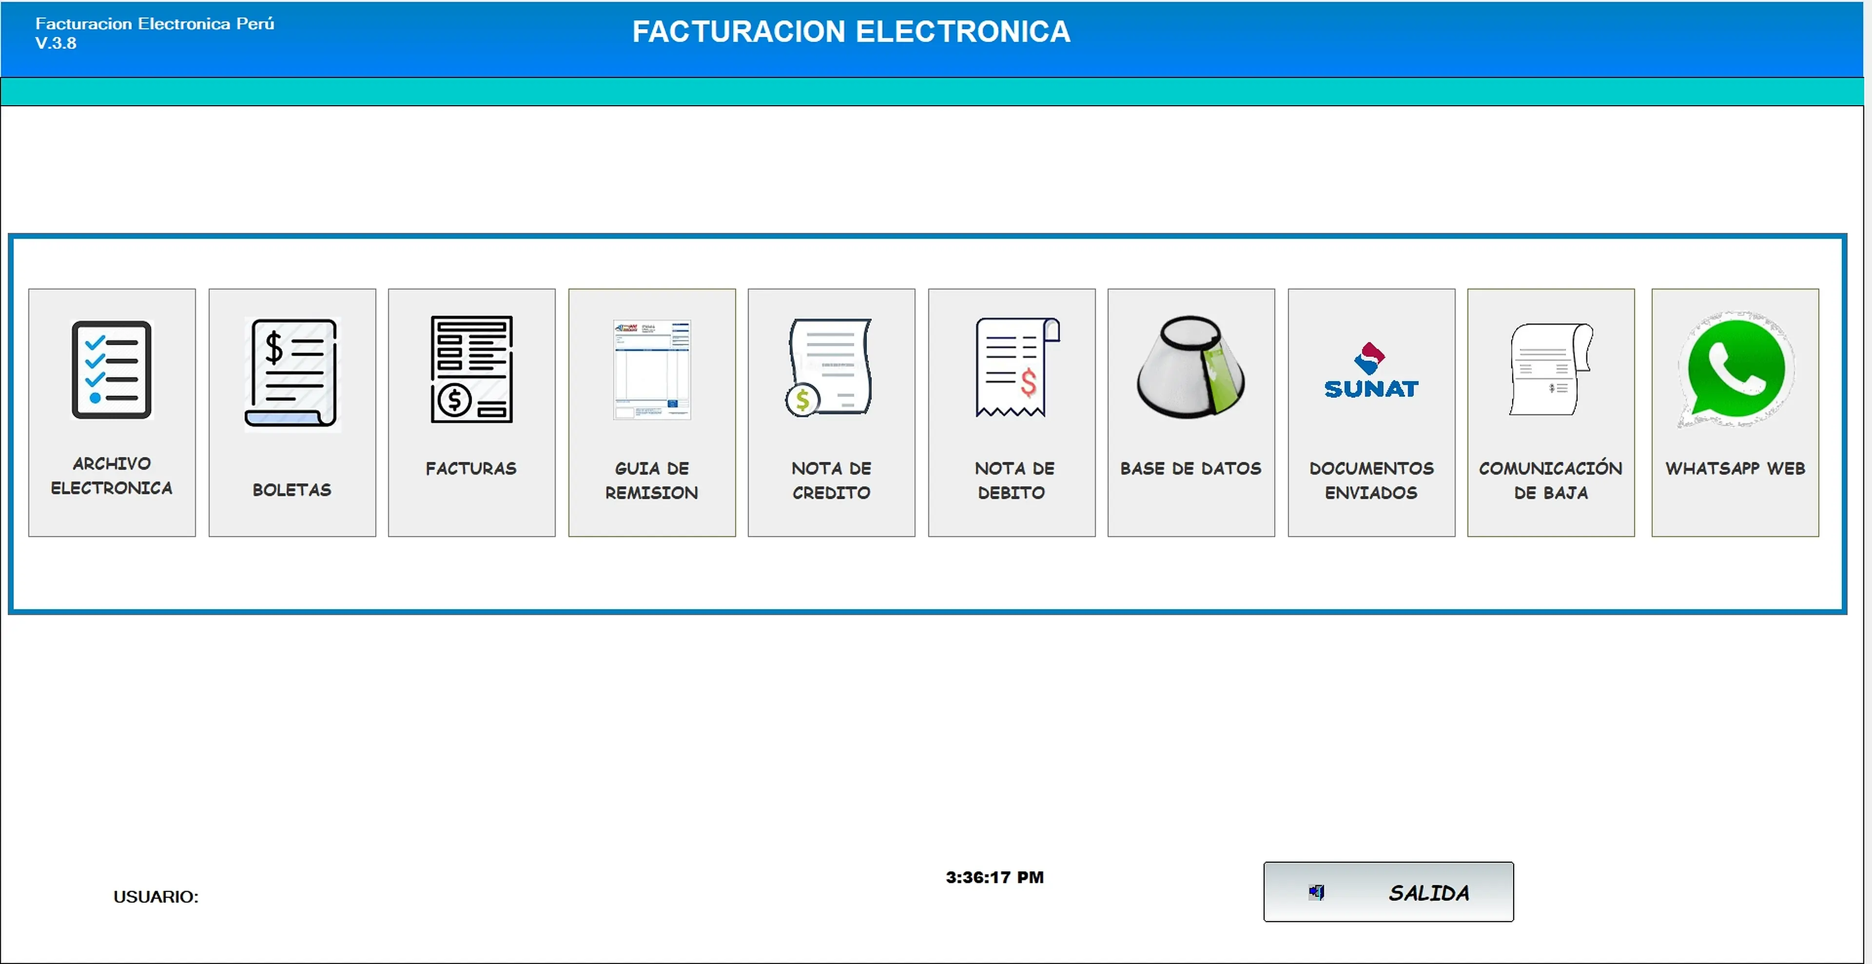Viewport: 1872px width, 964px height.
Task: Open the Guia de Remision document thumbnail
Action: (652, 369)
